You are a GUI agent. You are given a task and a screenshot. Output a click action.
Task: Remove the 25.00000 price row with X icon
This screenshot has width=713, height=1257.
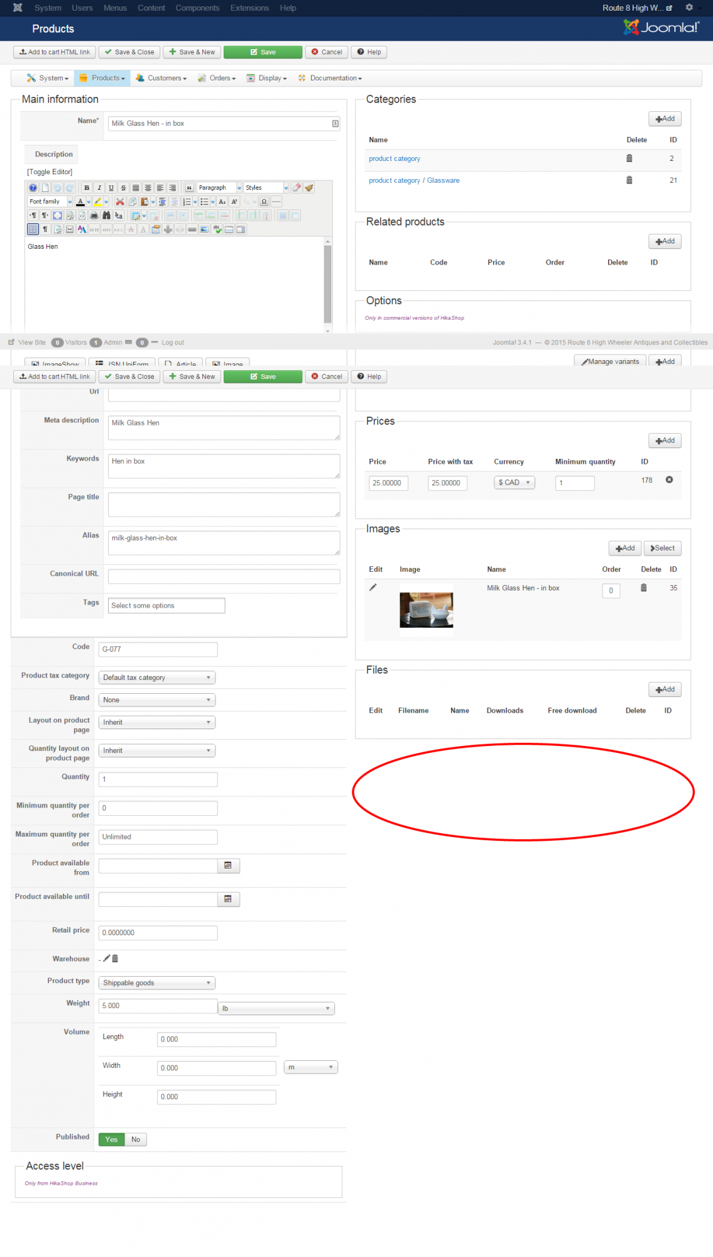tap(670, 480)
